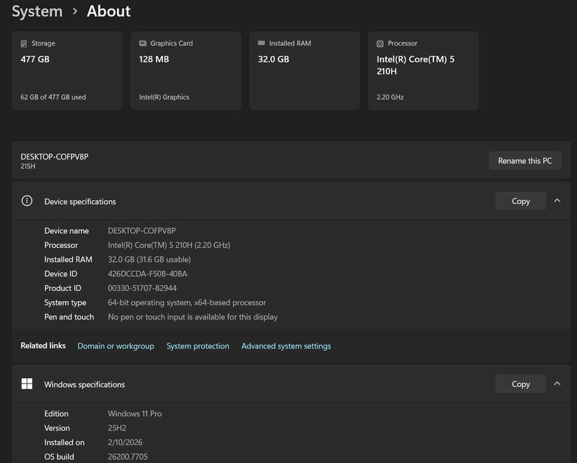Go back to System breadcrumb
Screen dimensions: 577x463
tap(37, 11)
